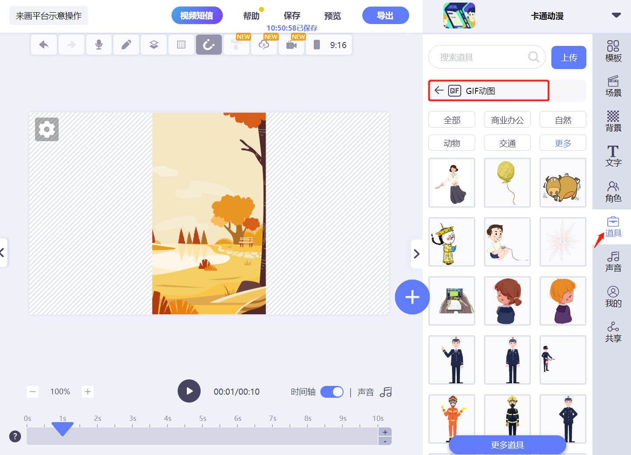Open the 声音 panel in sidebar
631x455 pixels.
coord(613,262)
